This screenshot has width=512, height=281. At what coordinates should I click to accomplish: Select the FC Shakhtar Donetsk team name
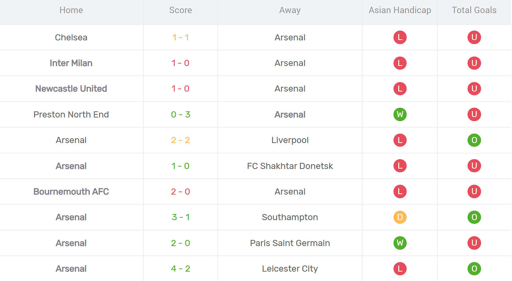point(290,166)
